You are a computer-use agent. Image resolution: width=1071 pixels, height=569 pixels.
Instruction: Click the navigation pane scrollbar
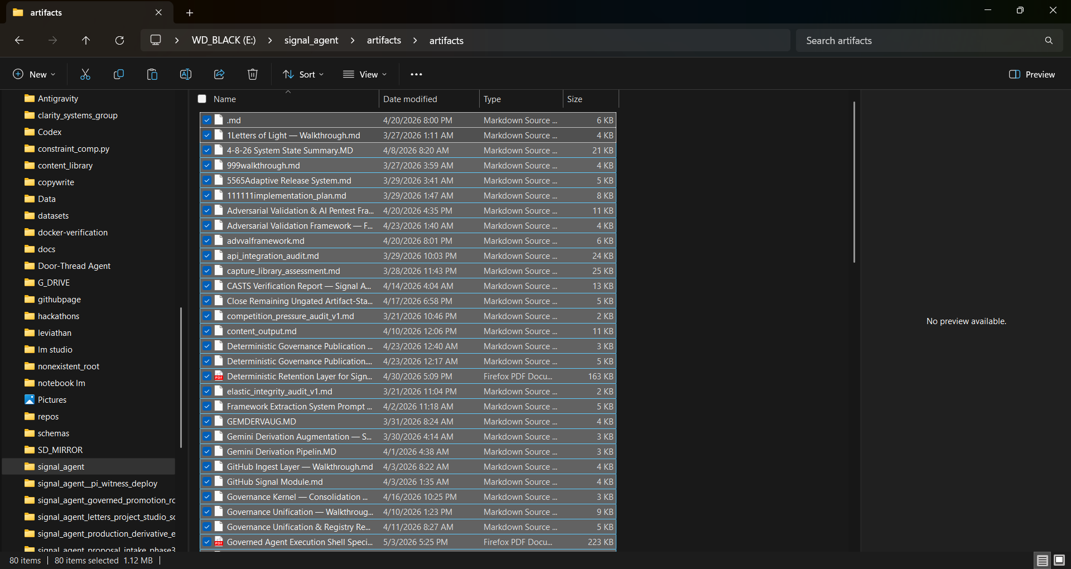pyautogui.click(x=181, y=377)
